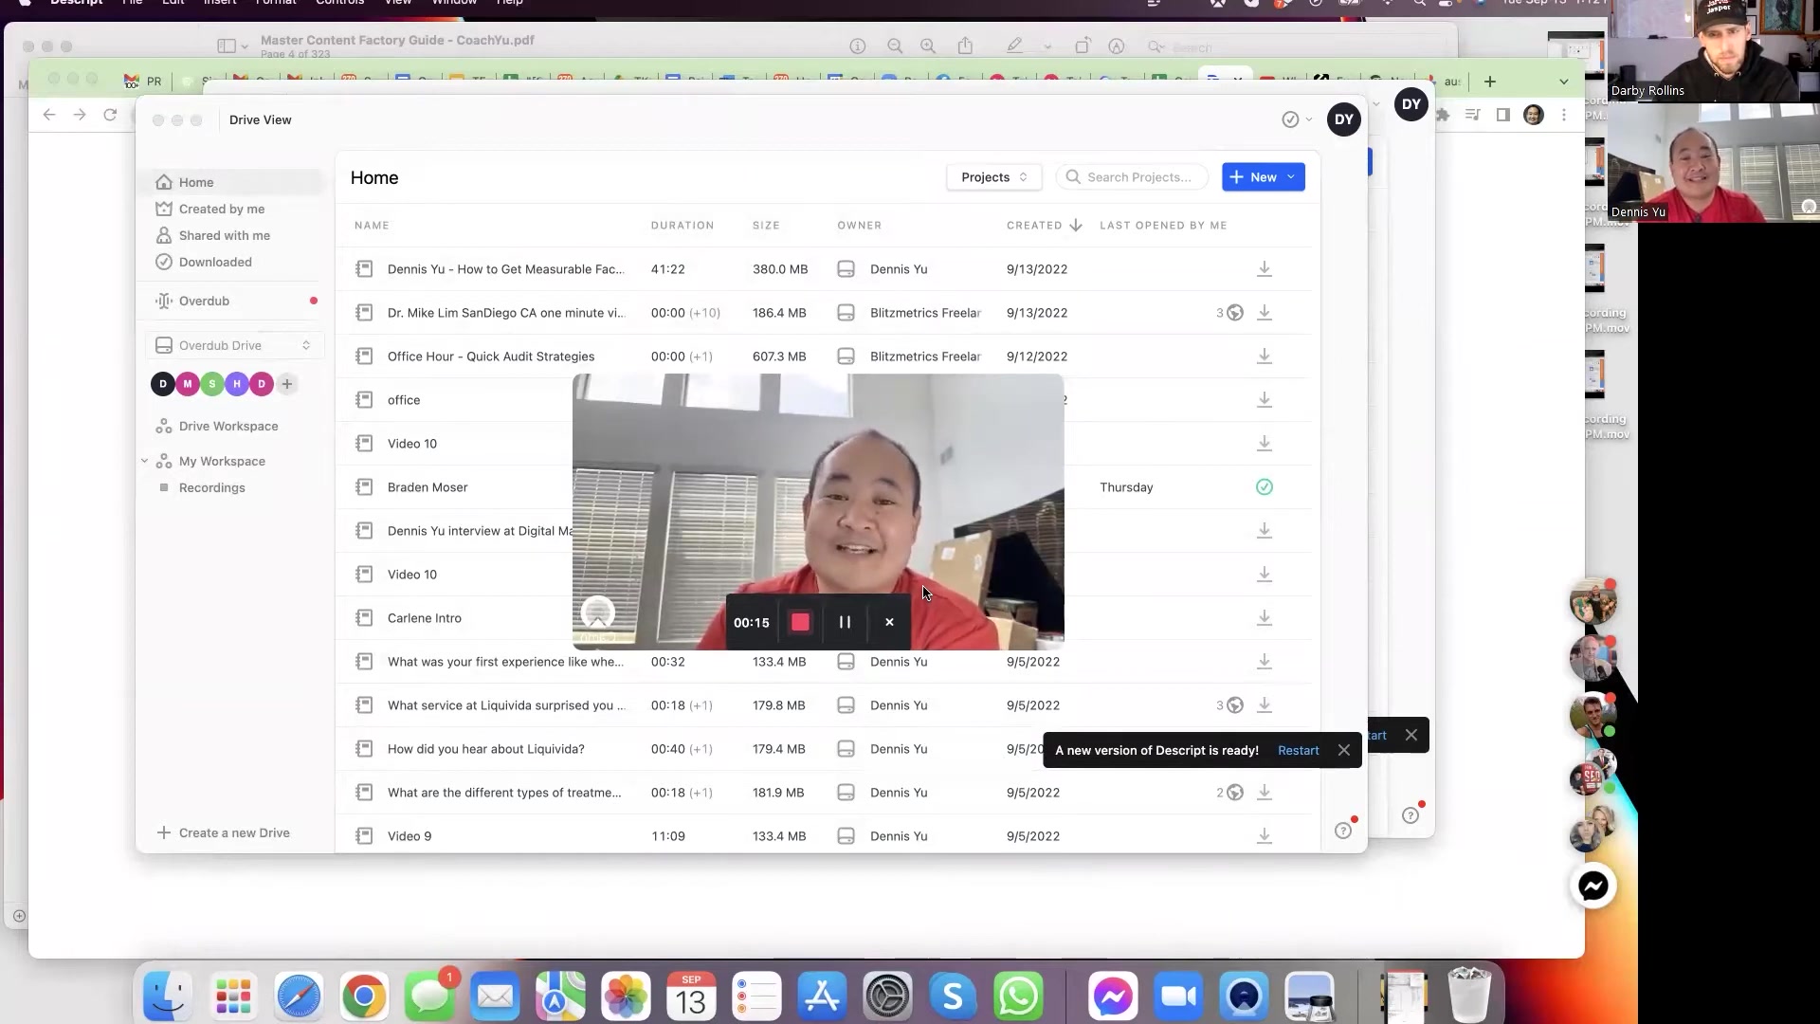The image size is (1820, 1024).
Task: Open the Carlene Intro project
Action: [x=424, y=618]
